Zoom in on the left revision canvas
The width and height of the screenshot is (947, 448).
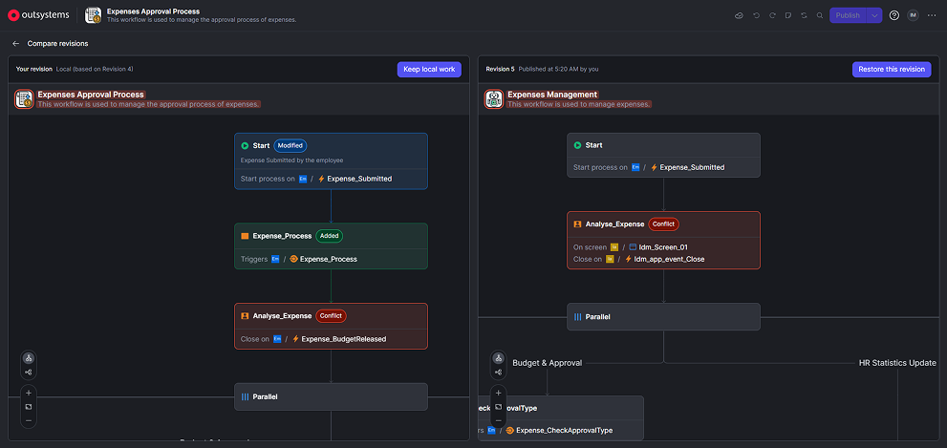pyautogui.click(x=29, y=393)
